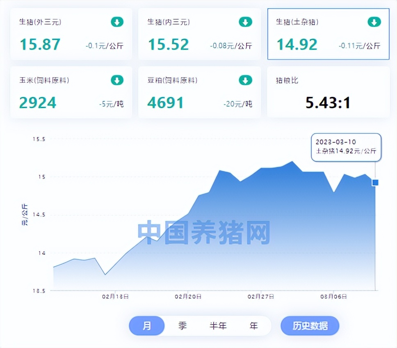The width and height of the screenshot is (397, 348).
Task: Click the -20元/吨 change text
Action: point(238,104)
